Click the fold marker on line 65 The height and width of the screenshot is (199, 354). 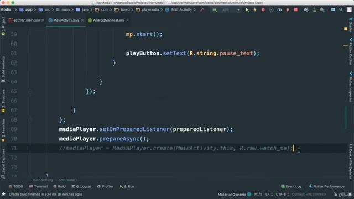30,91
